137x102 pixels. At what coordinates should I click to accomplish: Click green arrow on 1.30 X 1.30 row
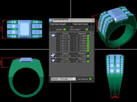coord(88,48)
